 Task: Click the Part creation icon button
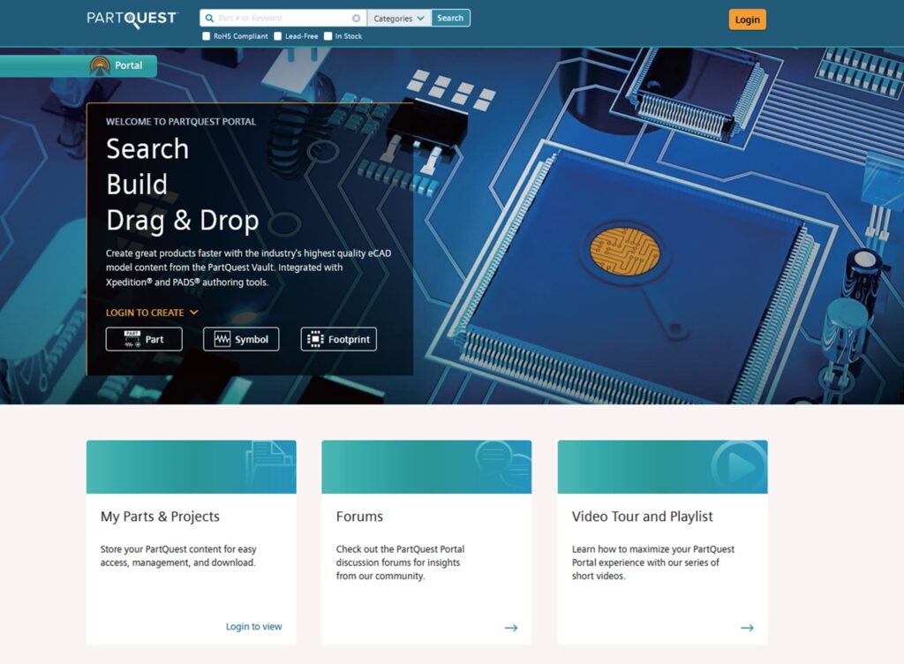tap(144, 339)
